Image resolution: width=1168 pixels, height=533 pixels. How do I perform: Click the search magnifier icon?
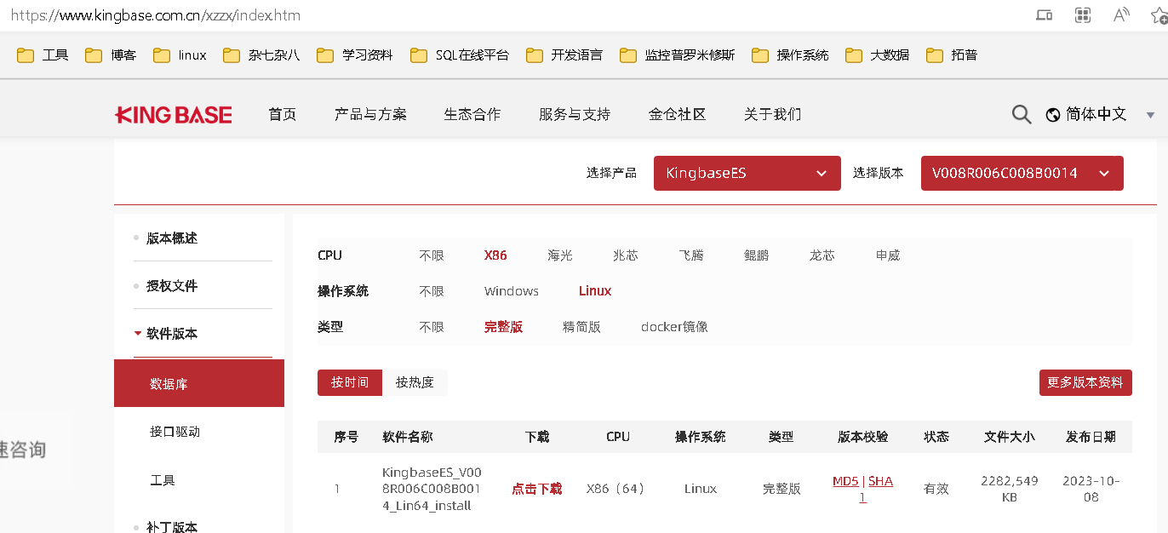click(x=1022, y=114)
